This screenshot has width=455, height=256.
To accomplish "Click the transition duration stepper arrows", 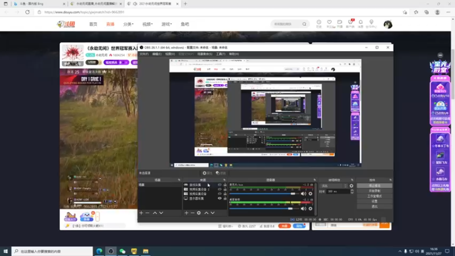I will pos(352,192).
